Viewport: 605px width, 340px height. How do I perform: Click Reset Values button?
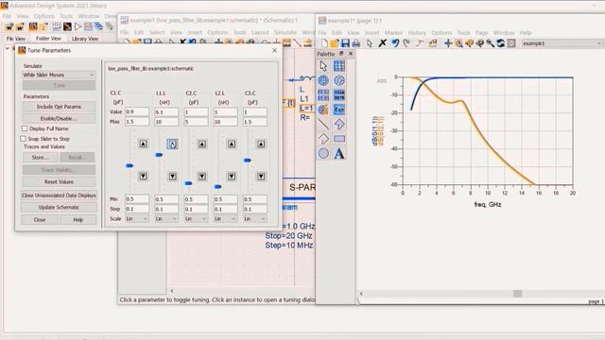[x=59, y=181]
